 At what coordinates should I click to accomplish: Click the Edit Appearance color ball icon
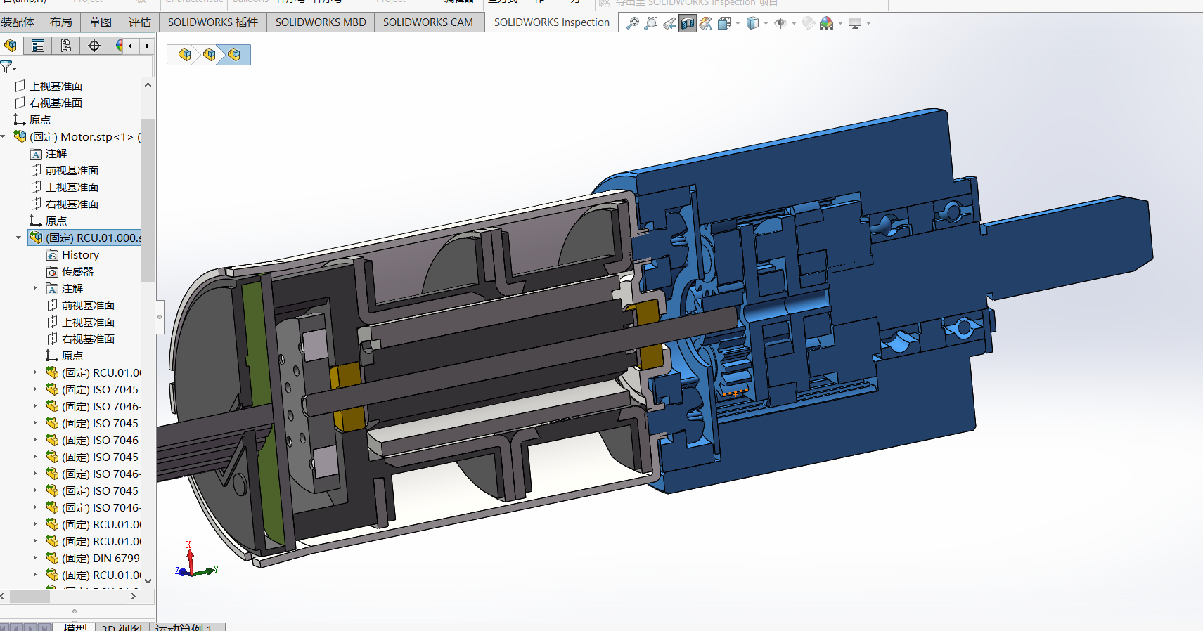point(809,23)
